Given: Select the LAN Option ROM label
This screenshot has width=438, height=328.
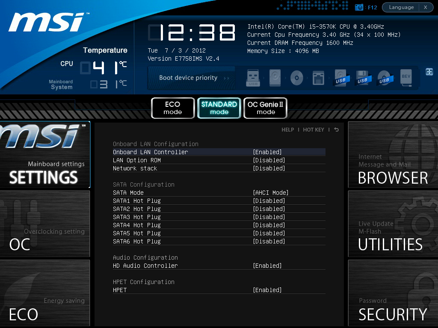Looking at the screenshot, I should click(x=136, y=160).
